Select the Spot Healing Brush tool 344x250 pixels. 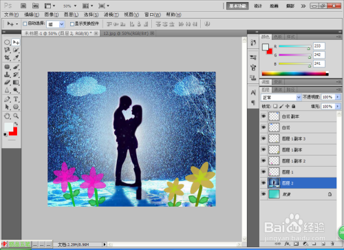(x=7, y=67)
